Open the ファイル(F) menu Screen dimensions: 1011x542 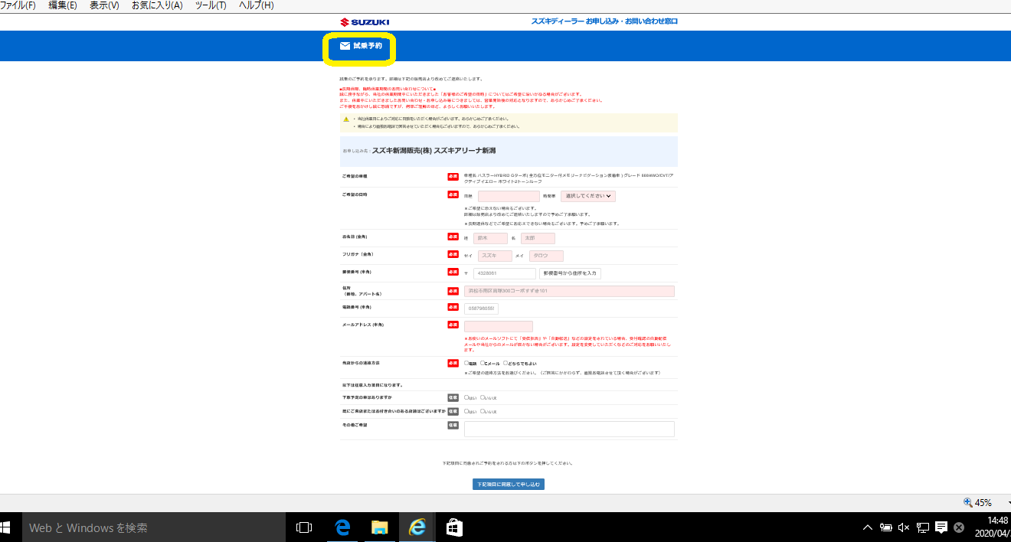pos(18,5)
